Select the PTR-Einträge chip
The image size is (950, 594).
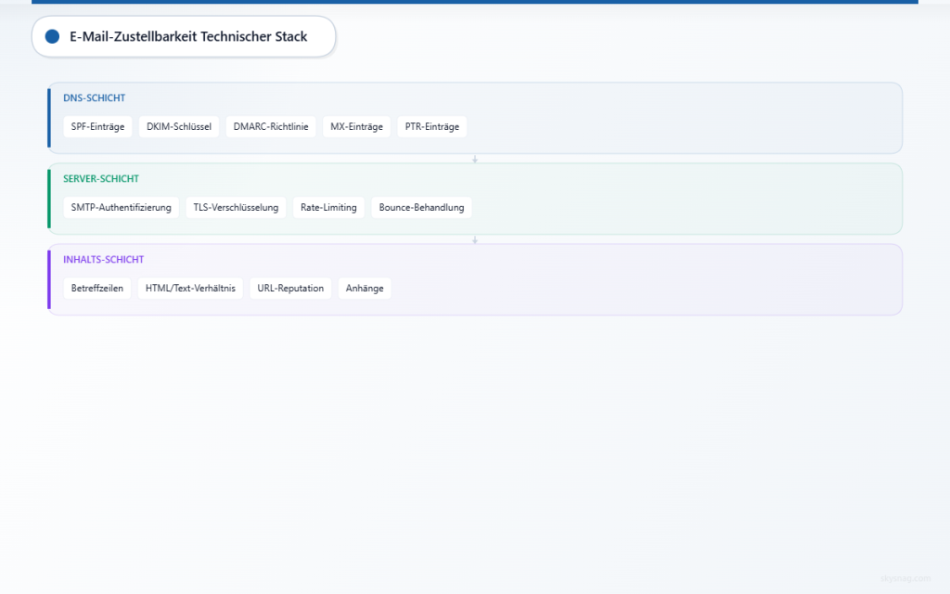pyautogui.click(x=431, y=127)
